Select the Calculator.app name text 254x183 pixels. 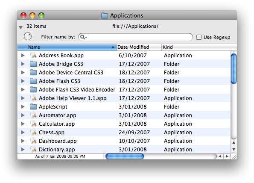coord(57,124)
